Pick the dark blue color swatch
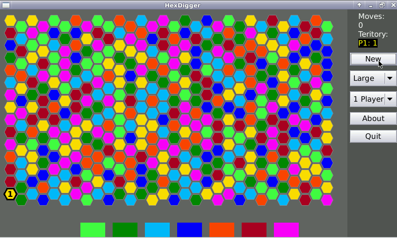 point(190,230)
